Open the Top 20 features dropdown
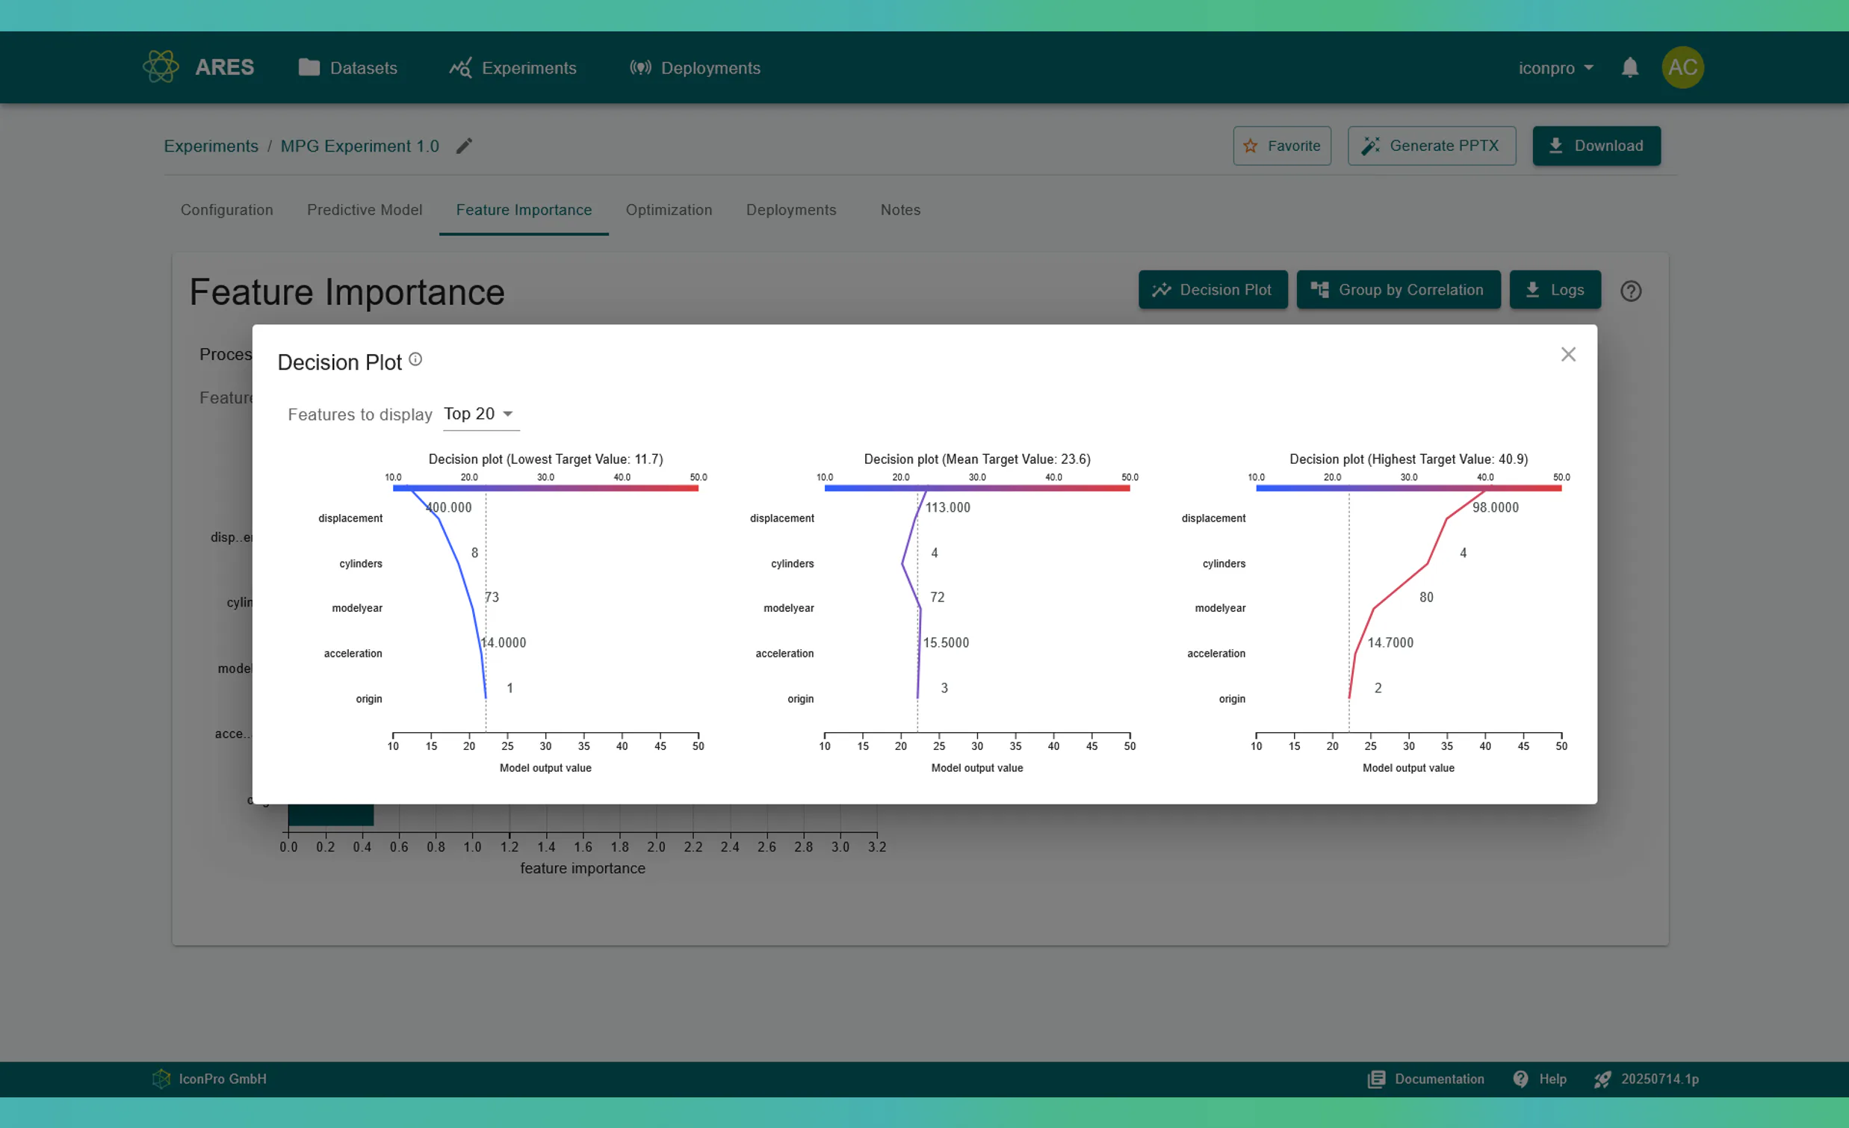 (x=480, y=415)
